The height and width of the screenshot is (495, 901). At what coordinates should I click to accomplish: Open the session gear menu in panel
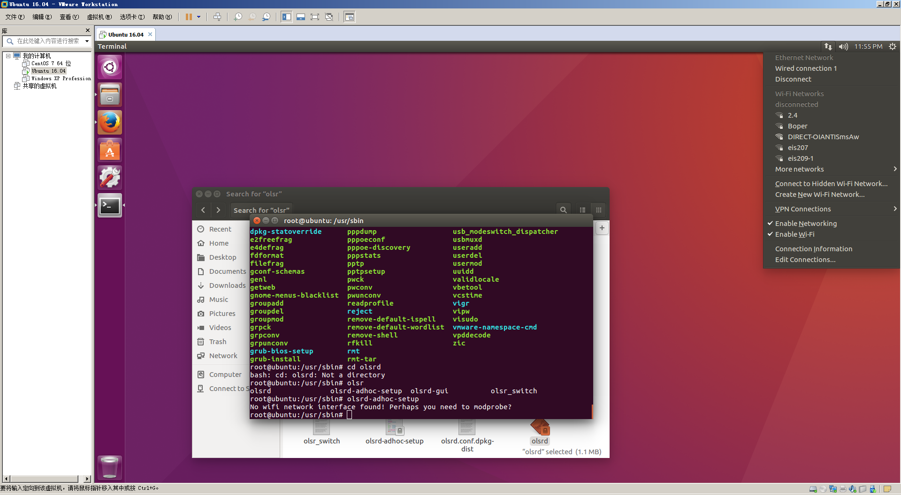(893, 46)
